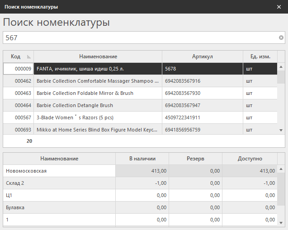Screen dimensions: 288x230
Task: Select the 3-Blade Women's Razors row
Action: pyautogui.click(x=98, y=117)
